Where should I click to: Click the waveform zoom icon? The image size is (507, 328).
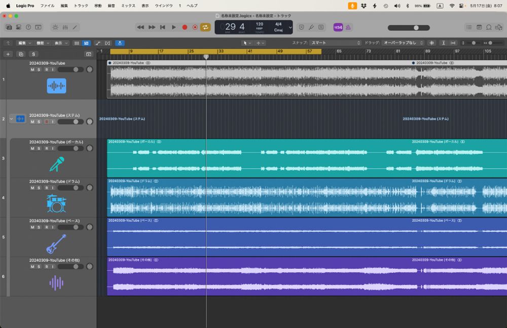(431, 43)
